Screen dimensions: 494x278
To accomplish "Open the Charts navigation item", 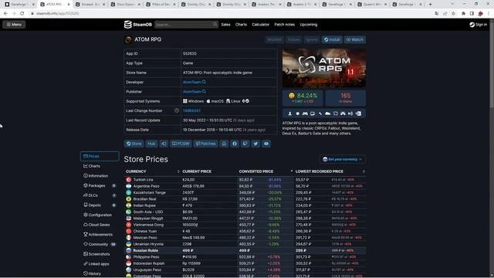I will click(x=241, y=24).
